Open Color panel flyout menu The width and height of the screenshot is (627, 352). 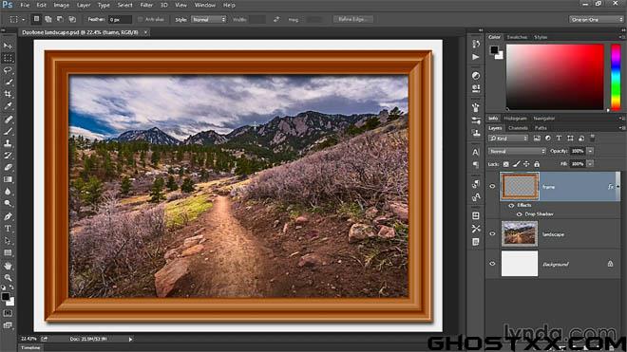tap(621, 37)
